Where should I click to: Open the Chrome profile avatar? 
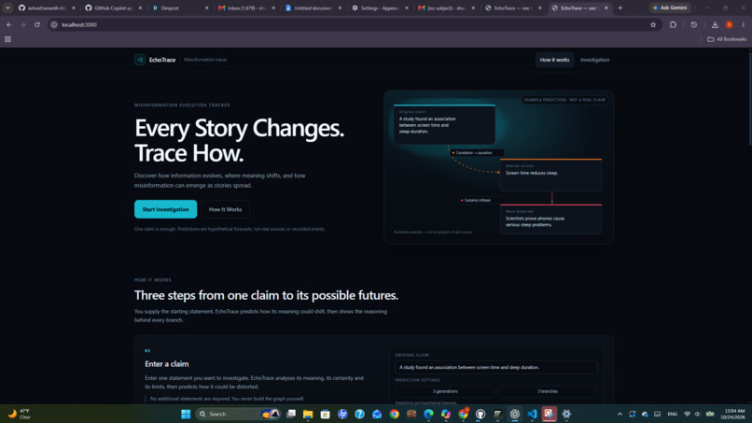(729, 24)
